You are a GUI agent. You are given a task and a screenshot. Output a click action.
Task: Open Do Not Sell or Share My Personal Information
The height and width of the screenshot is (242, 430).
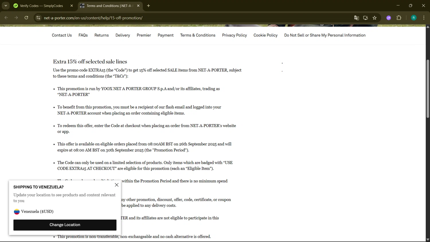coord(325,35)
